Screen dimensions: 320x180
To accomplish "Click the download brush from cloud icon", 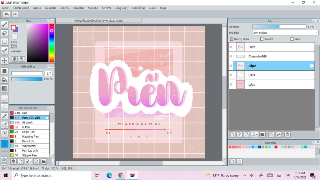I will 13,162.
